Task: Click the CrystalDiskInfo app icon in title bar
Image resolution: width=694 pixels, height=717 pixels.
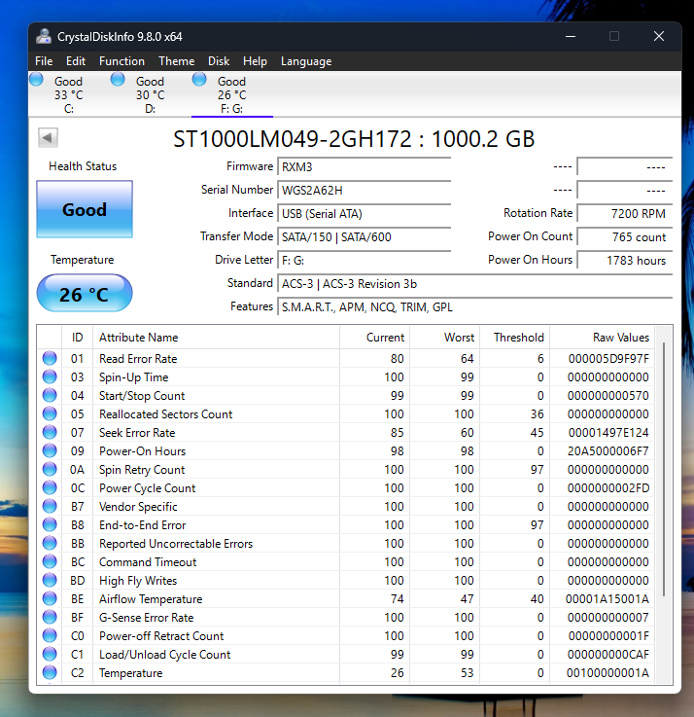Action: click(44, 37)
